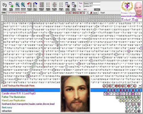Open the Proximity rank tool
The image size is (143, 114).
(x=54, y=6)
